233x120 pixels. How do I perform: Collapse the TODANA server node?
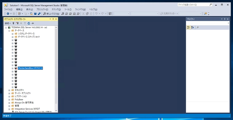6,27
